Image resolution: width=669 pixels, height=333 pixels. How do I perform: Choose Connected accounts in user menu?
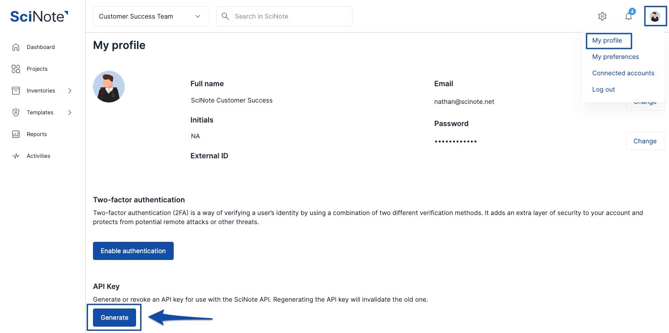(x=623, y=73)
